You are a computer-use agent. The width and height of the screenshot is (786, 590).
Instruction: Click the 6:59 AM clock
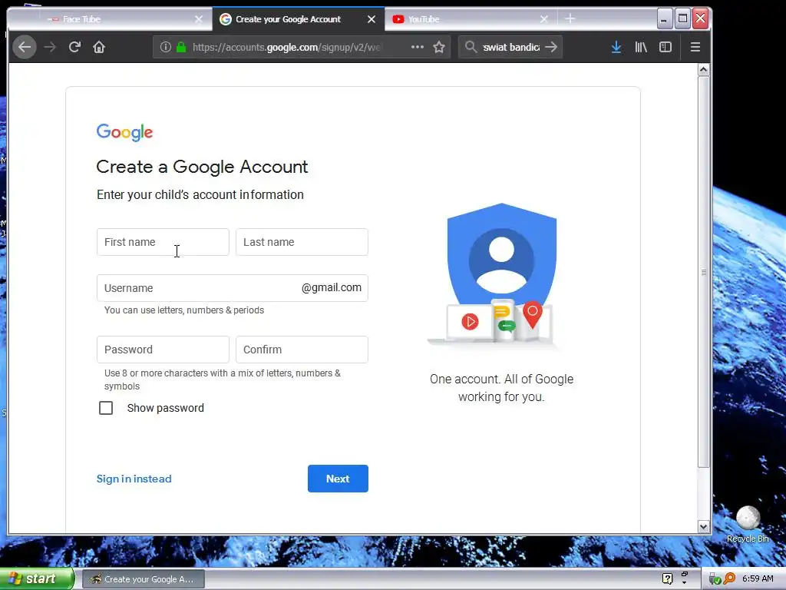pos(758,579)
